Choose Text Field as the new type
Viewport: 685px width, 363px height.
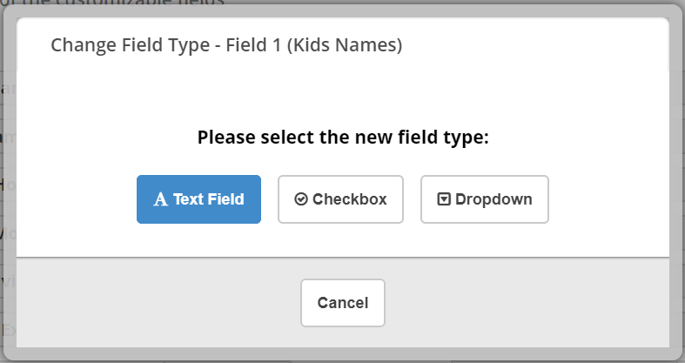[198, 199]
